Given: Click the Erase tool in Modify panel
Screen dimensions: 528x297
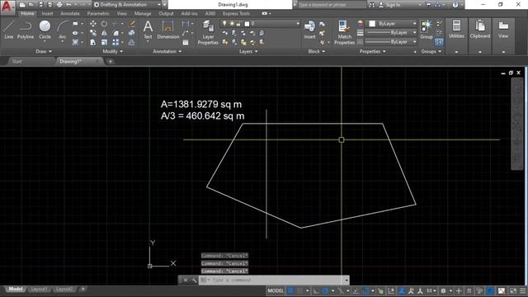Looking at the screenshot, I should (x=132, y=24).
